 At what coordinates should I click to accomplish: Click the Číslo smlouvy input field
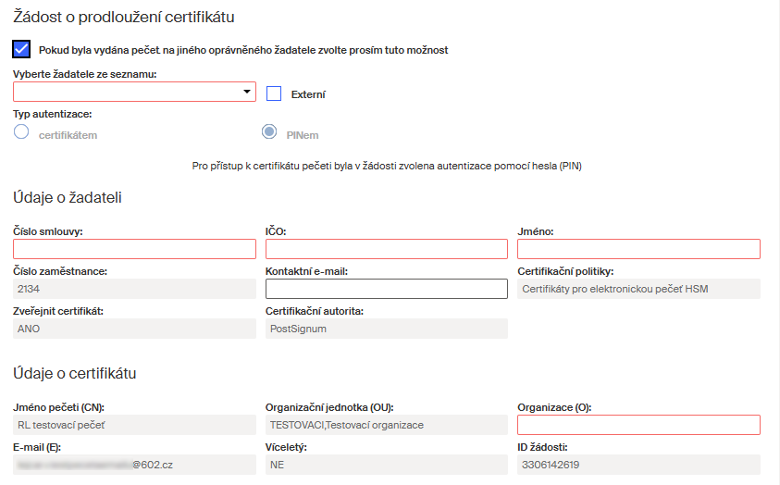point(134,249)
